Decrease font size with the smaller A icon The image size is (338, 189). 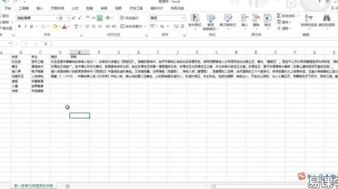[x=80, y=18]
